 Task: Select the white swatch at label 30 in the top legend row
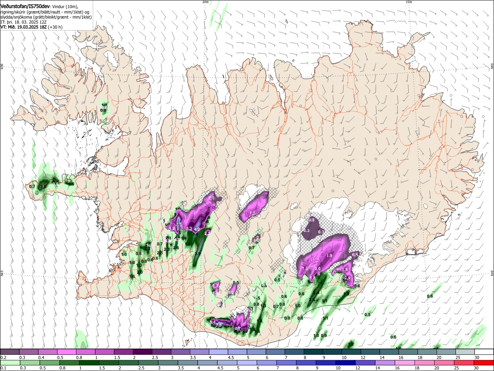point(484,352)
